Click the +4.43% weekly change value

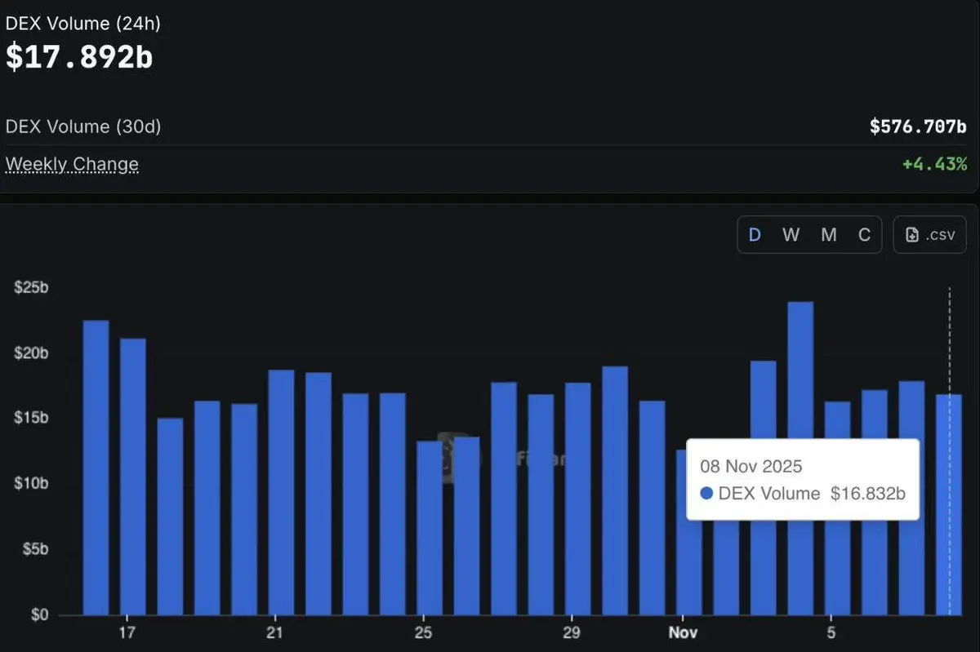pyautogui.click(x=934, y=164)
